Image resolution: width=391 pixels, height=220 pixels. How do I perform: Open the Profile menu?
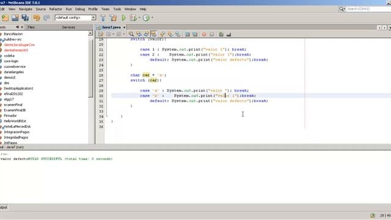point(93,9)
